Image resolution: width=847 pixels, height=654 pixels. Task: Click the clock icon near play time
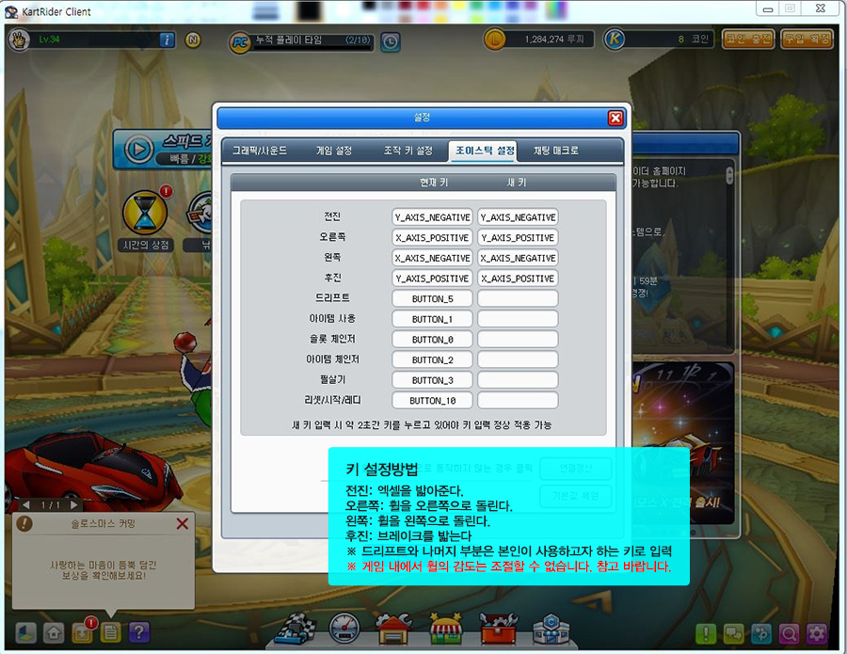(x=390, y=41)
